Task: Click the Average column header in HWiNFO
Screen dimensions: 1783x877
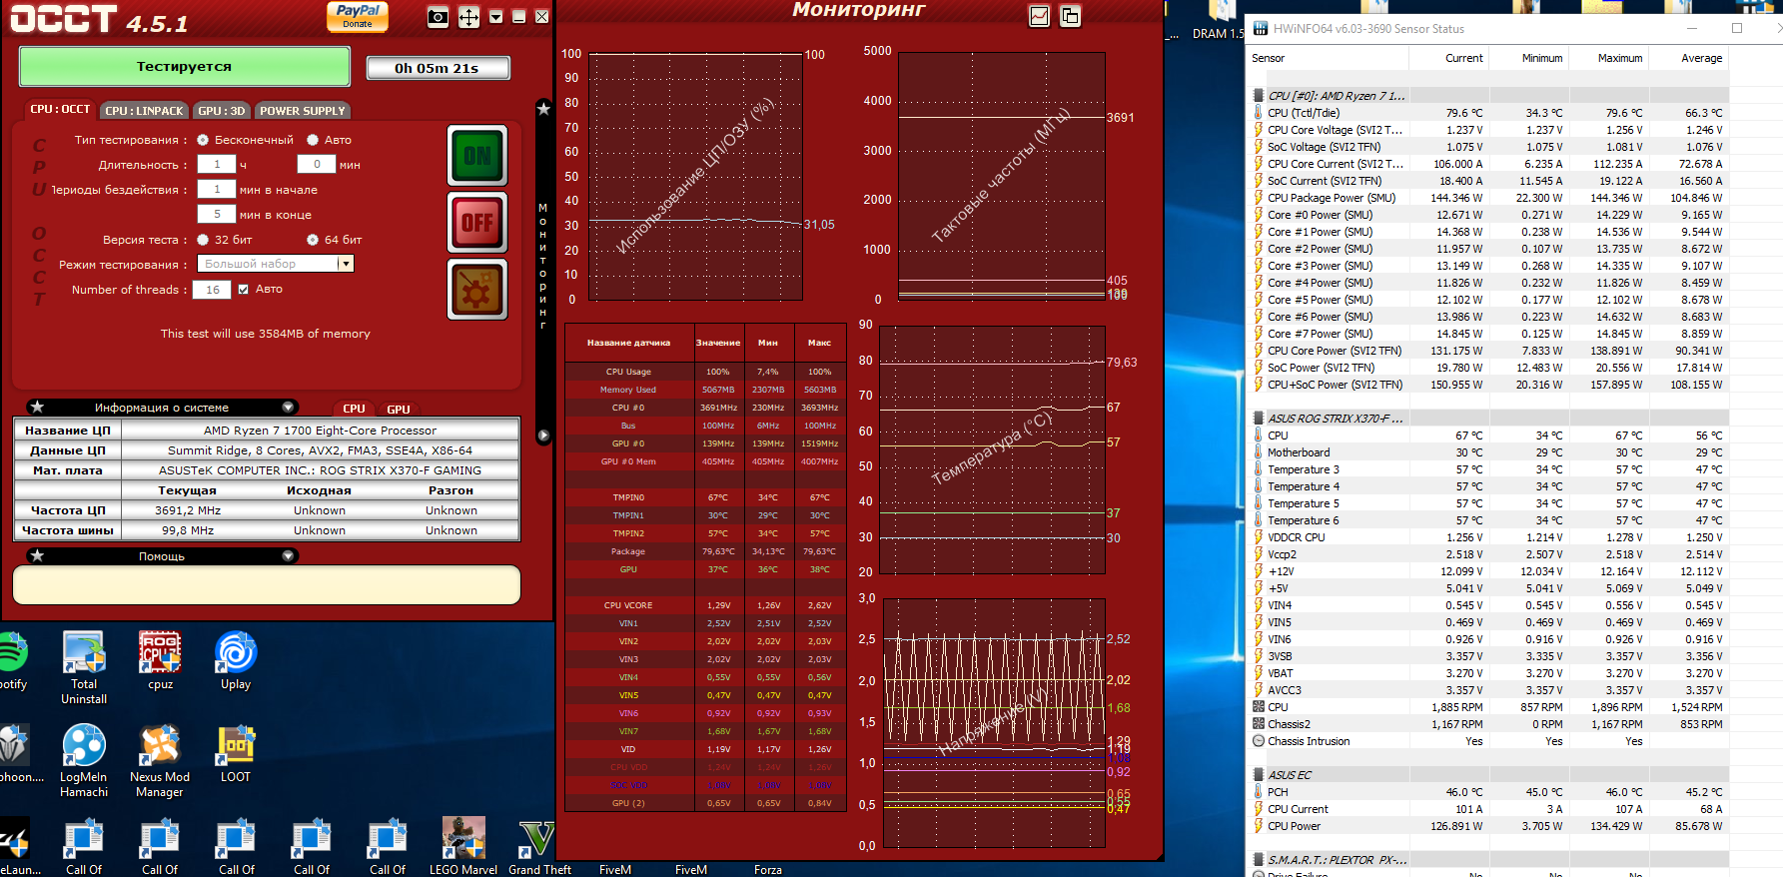Action: pyautogui.click(x=1701, y=58)
